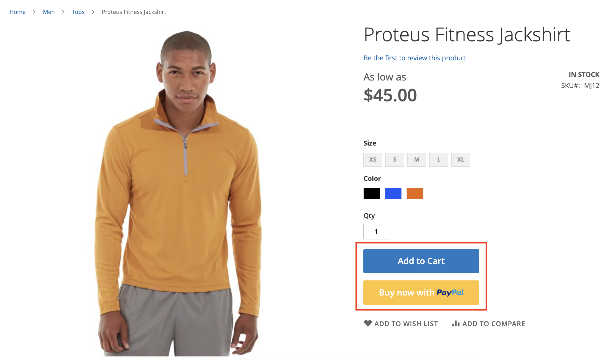
Task: Click the Proteus Fitness Jackshirt title
Action: click(467, 34)
